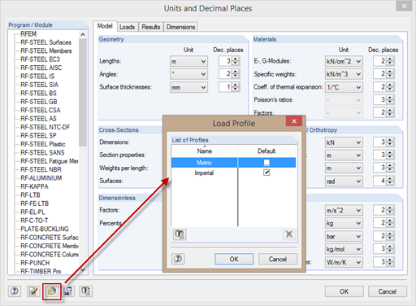The height and width of the screenshot is (306, 416).
Task: Click the profile settings icon in Load Profile
Action: pyautogui.click(x=180, y=234)
